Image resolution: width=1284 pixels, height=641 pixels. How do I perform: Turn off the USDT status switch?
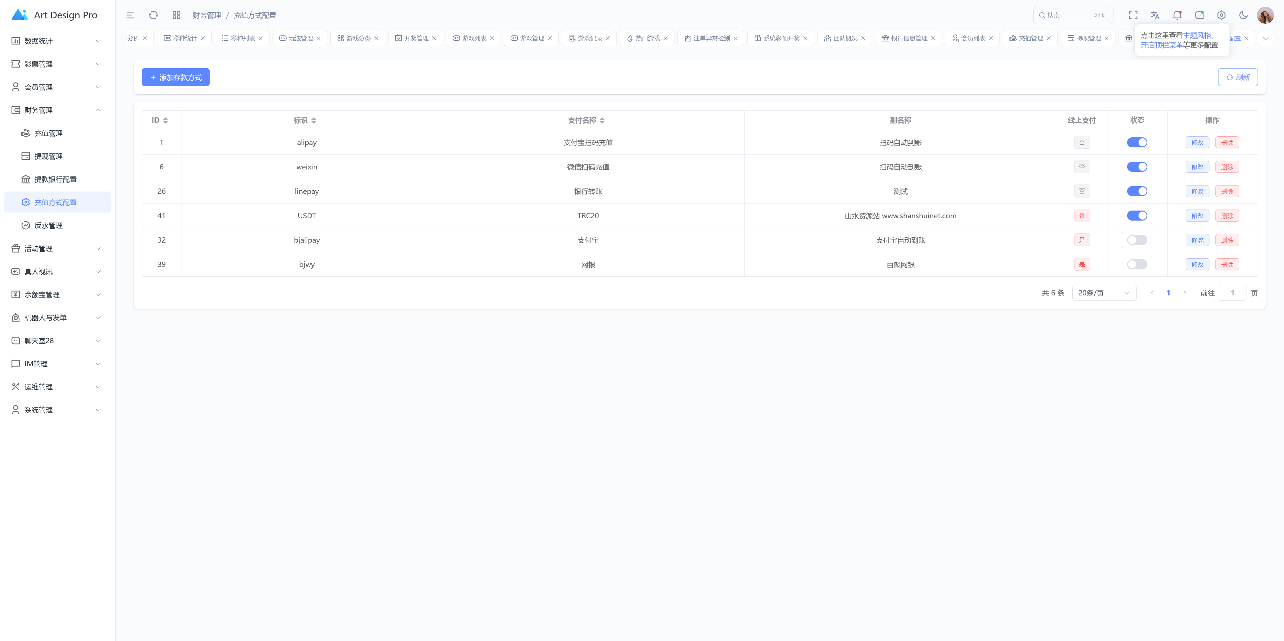click(x=1137, y=216)
